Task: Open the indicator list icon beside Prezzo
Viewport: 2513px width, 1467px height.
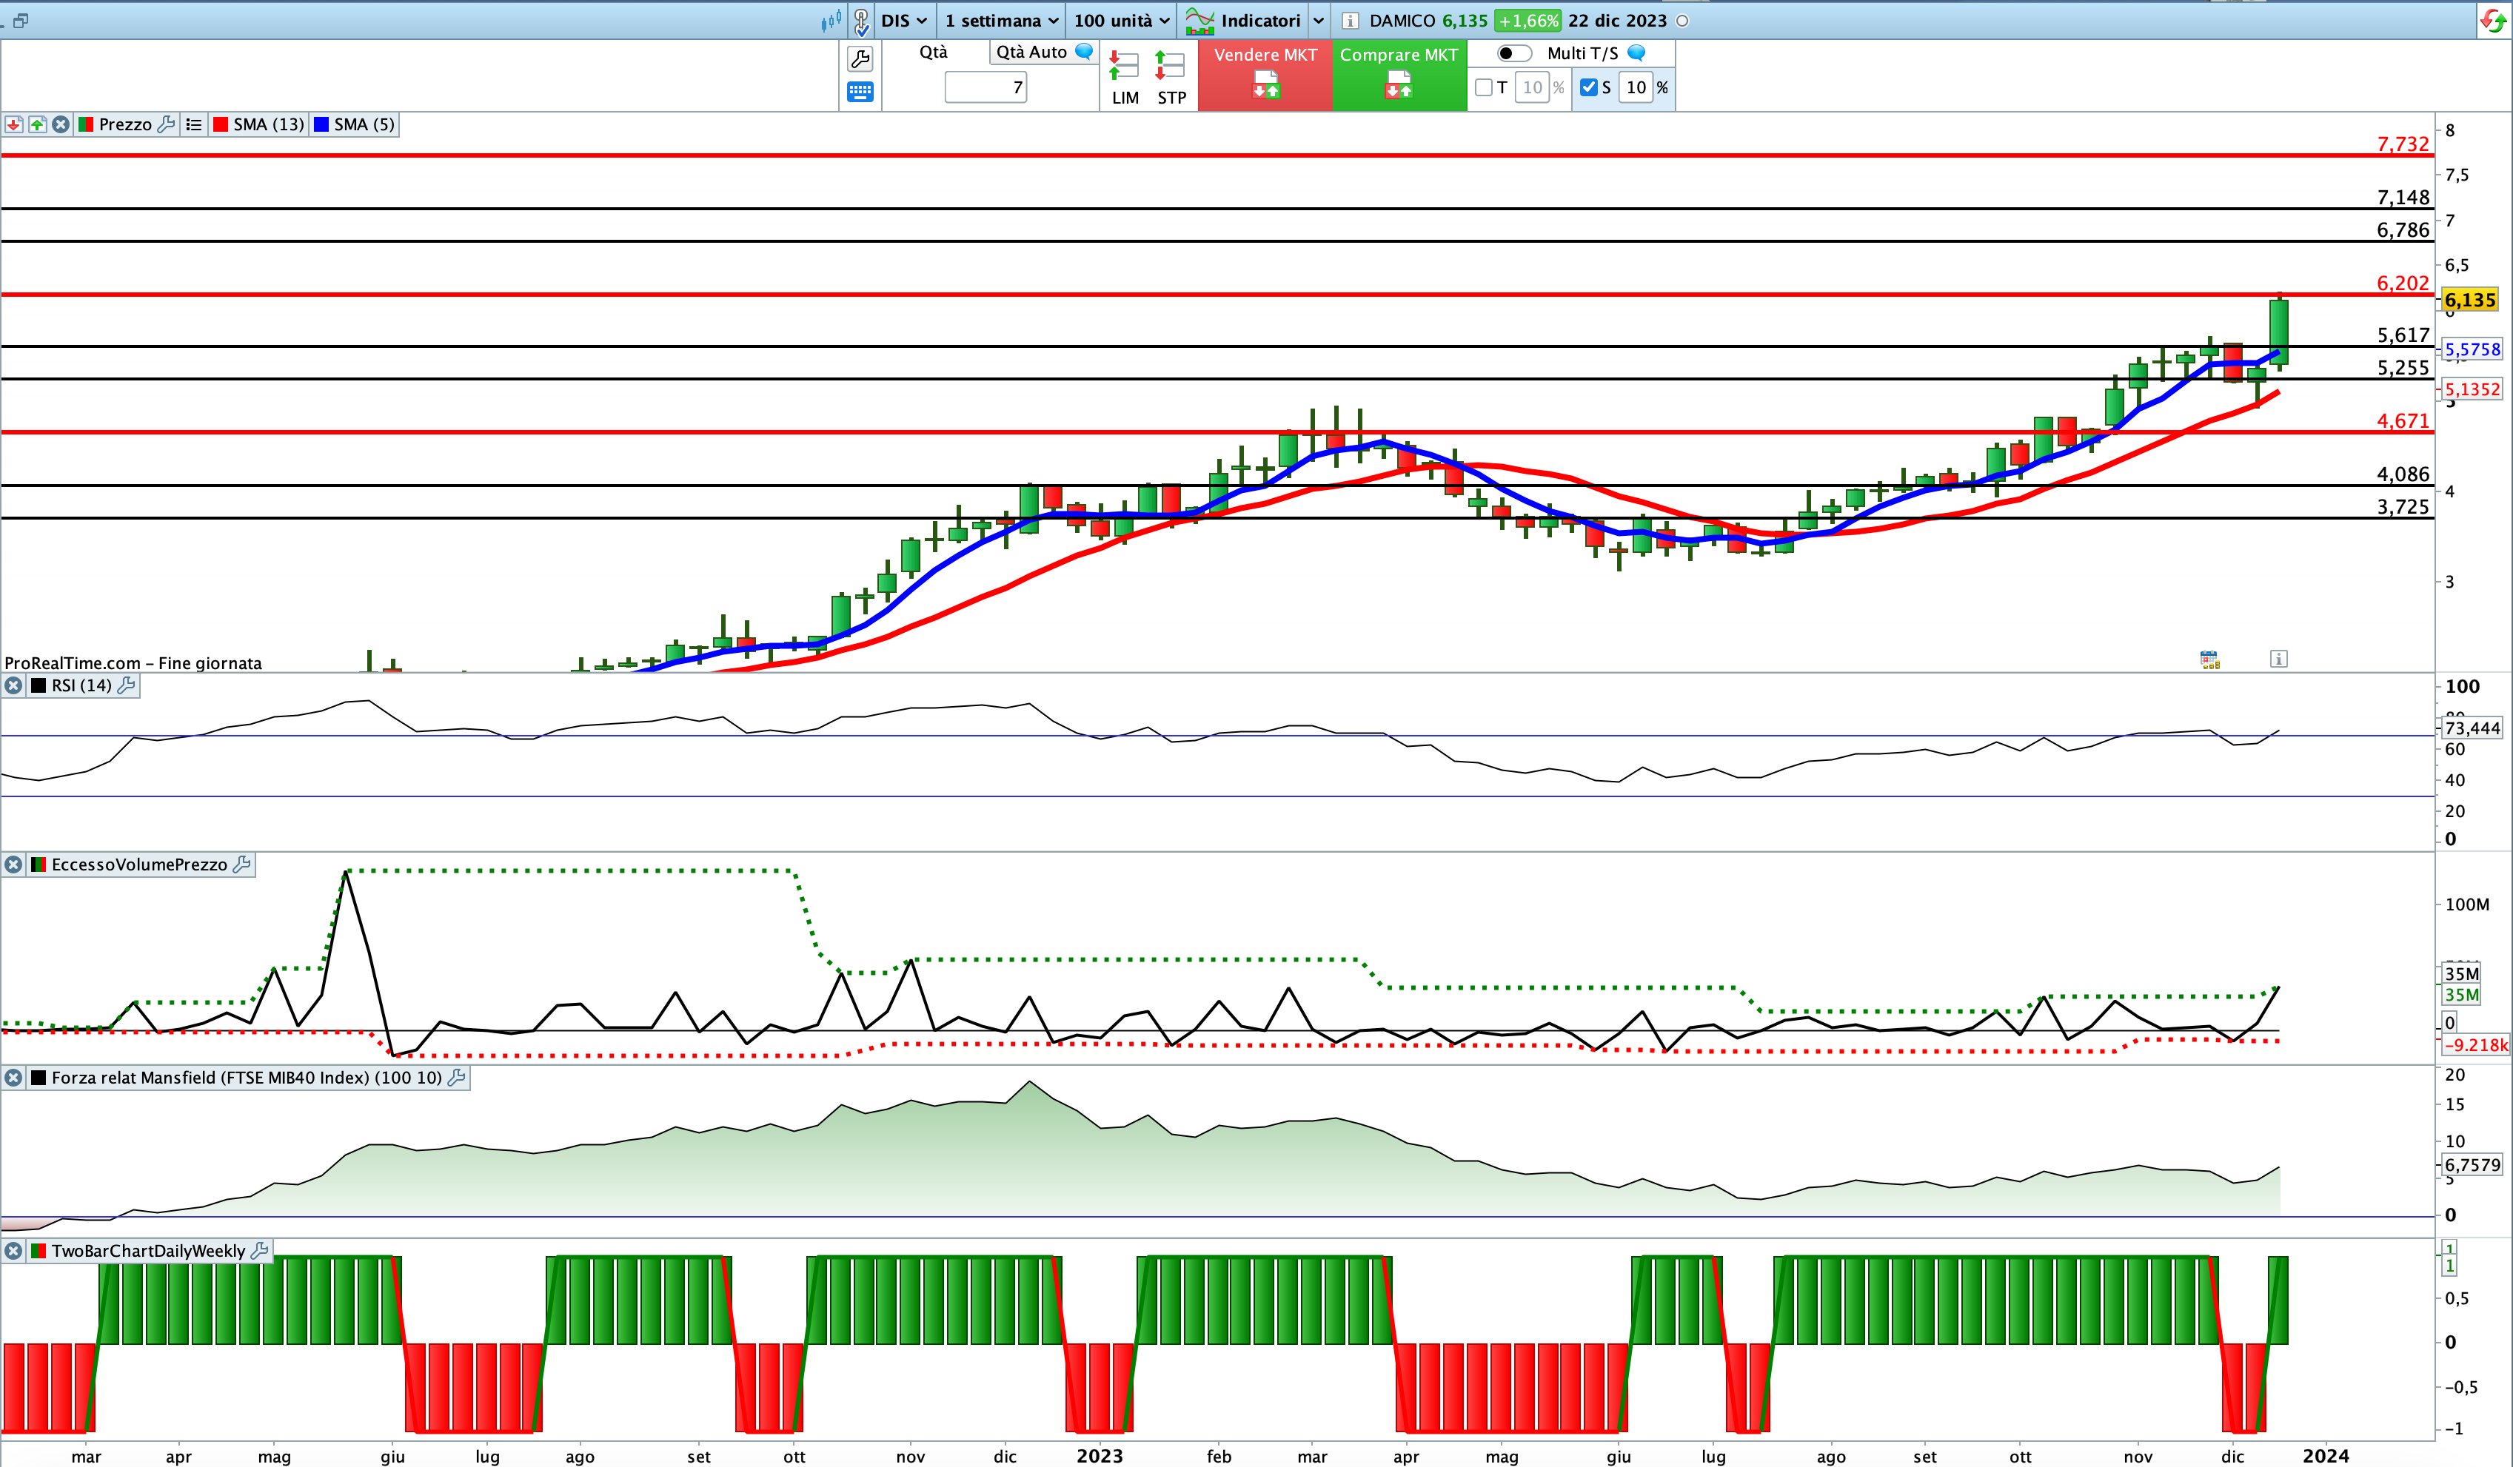Action: click(195, 124)
